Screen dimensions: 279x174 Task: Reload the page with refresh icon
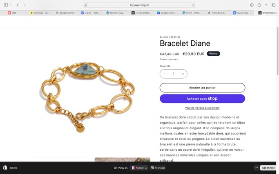click(x=193, y=5)
